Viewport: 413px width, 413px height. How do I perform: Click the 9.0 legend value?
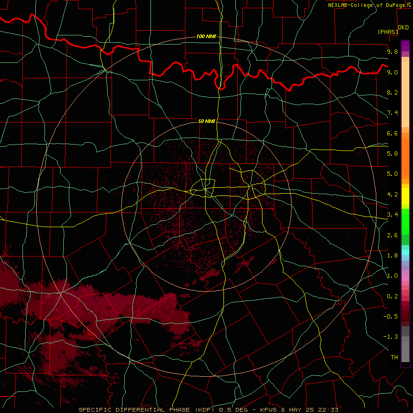click(x=392, y=72)
